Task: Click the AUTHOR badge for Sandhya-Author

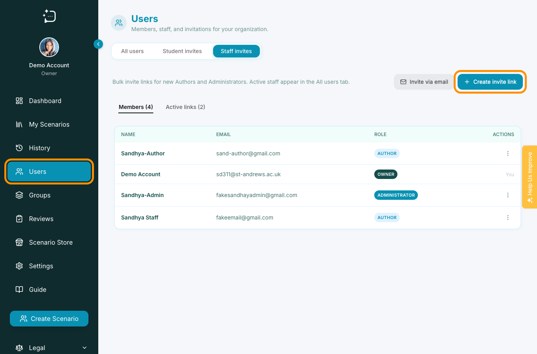Action: pos(387,153)
